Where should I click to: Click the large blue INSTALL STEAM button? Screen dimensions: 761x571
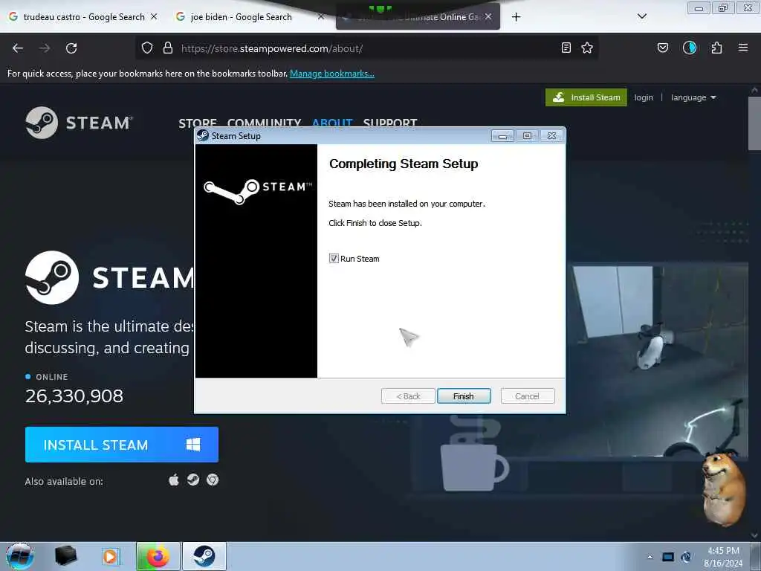click(122, 445)
